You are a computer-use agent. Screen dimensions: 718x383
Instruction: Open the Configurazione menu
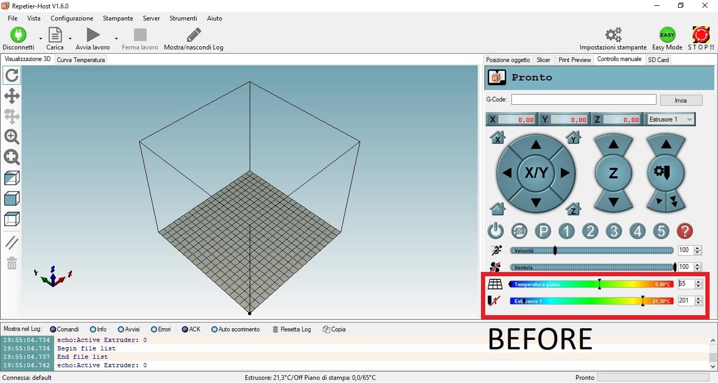click(x=72, y=18)
